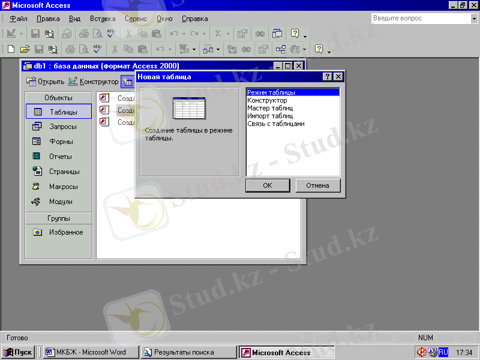Click the Конструктор button in database toolbar
The width and height of the screenshot is (480, 360).
point(94,82)
